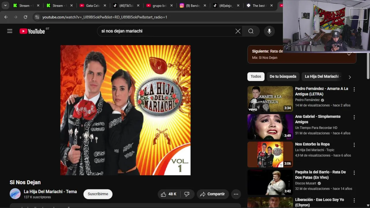This screenshot has width=370, height=208.
Task: Open Nos Estorbo la Ropa video title
Action: tap(312, 144)
